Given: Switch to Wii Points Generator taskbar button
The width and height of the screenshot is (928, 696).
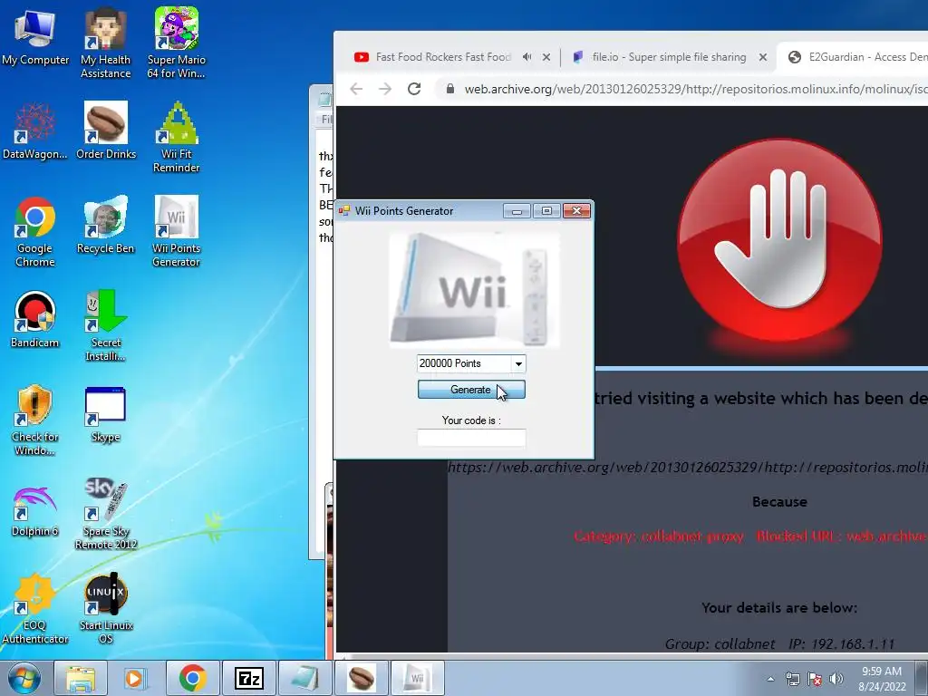Looking at the screenshot, I should (417, 678).
